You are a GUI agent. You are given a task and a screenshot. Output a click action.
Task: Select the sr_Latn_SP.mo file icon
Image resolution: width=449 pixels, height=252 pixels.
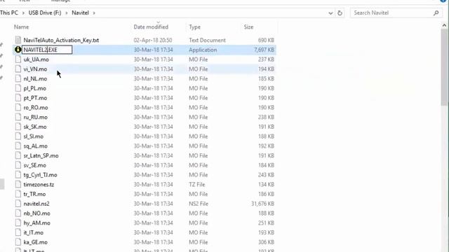[18, 155]
